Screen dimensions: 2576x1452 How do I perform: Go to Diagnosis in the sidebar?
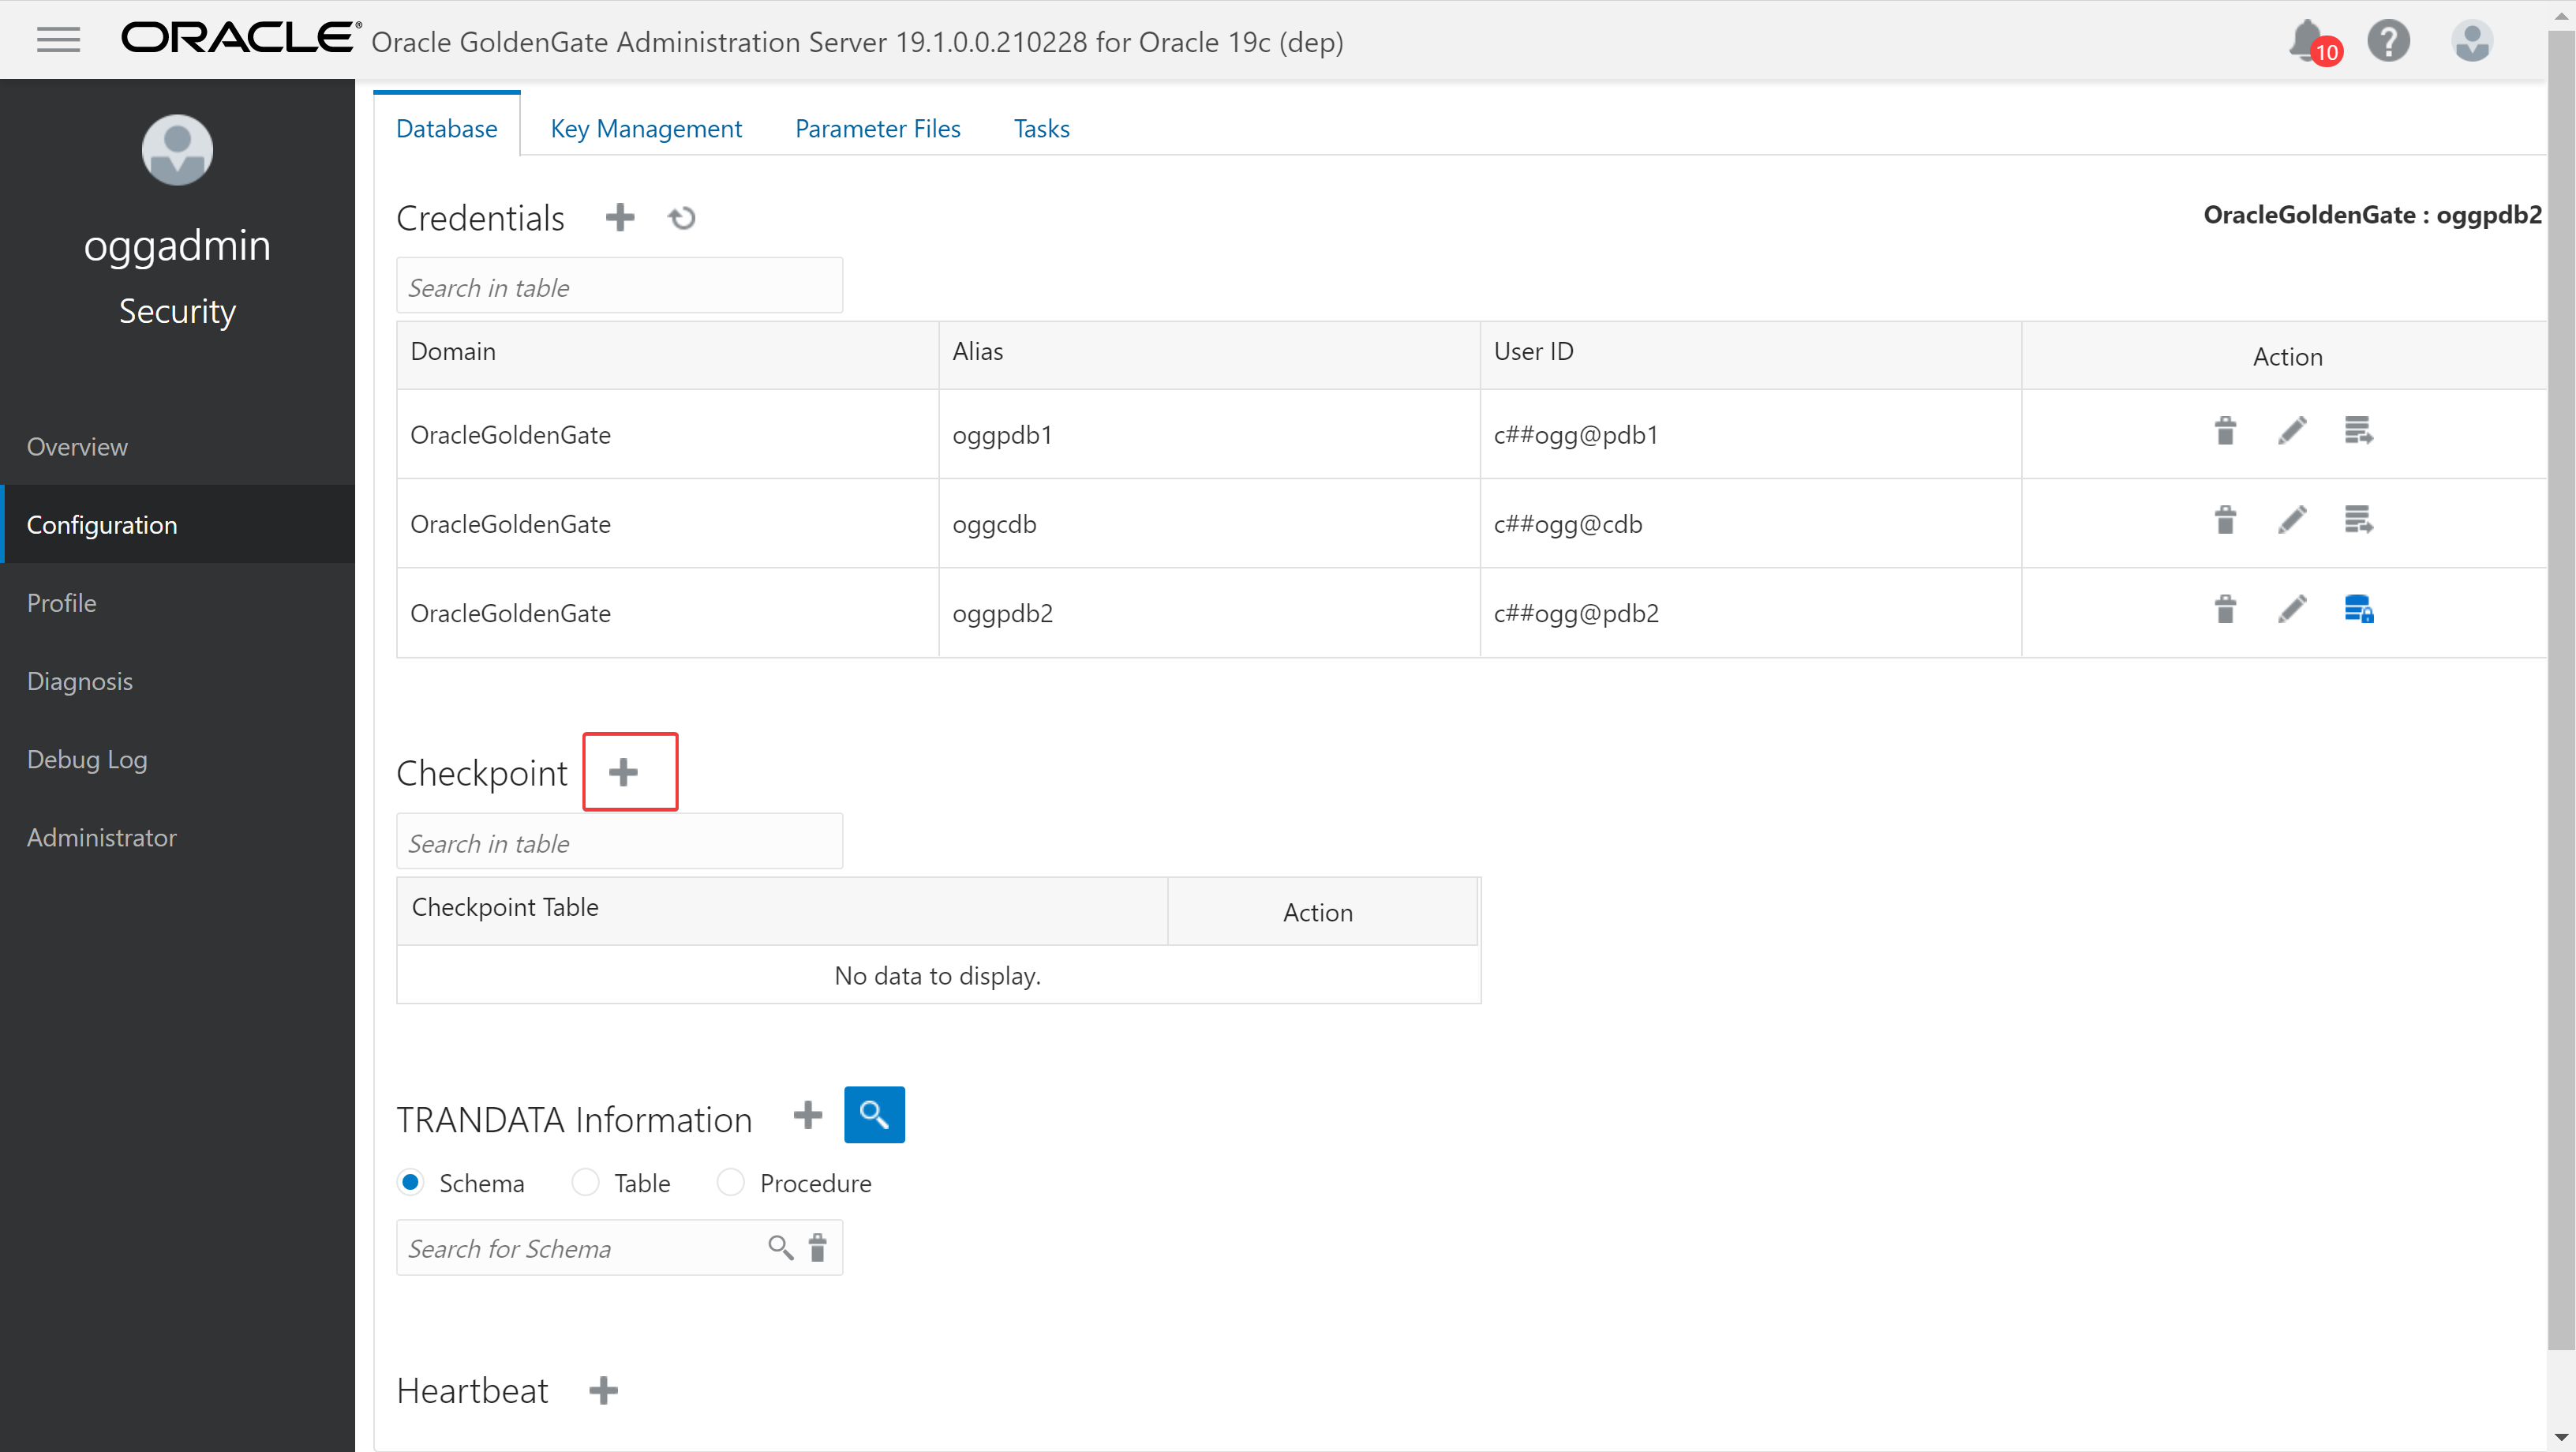tap(80, 681)
